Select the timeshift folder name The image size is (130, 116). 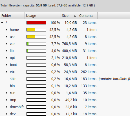pyautogui.click(x=17, y=107)
